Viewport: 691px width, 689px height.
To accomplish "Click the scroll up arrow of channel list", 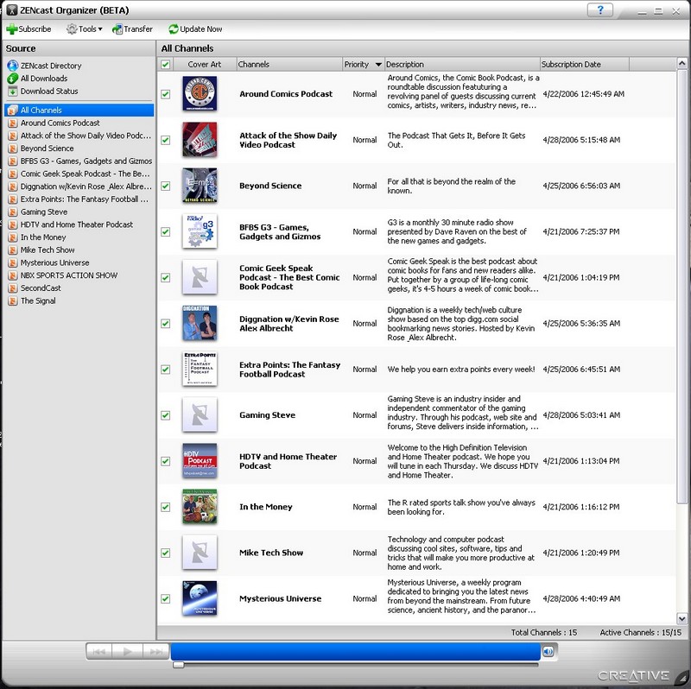I will click(x=681, y=63).
